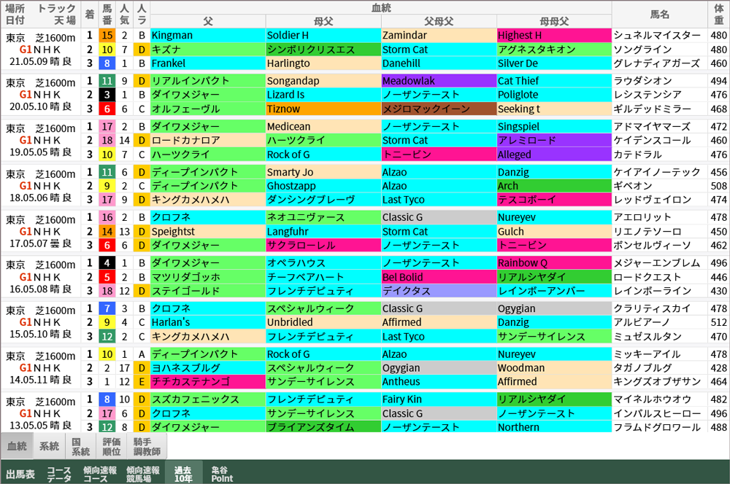Click the 体重 column header
The image size is (730, 484).
(719, 14)
